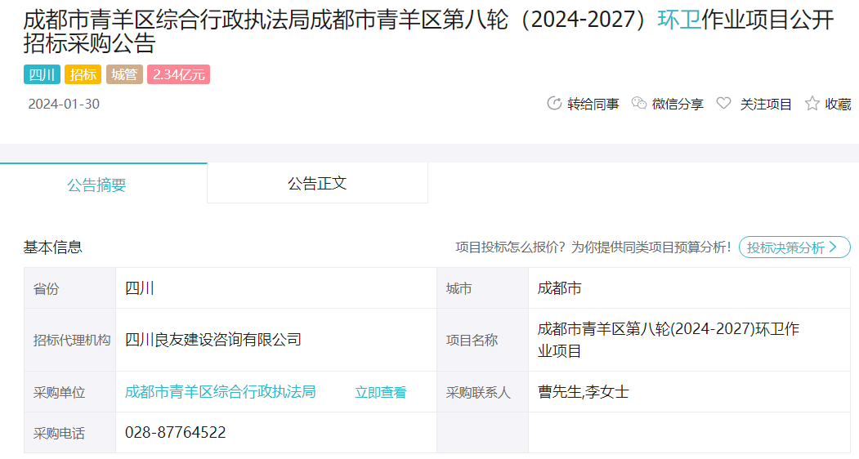Viewport: 859px width, 459px height.
Task: Click the 省份 label cell
Action: click(x=69, y=288)
